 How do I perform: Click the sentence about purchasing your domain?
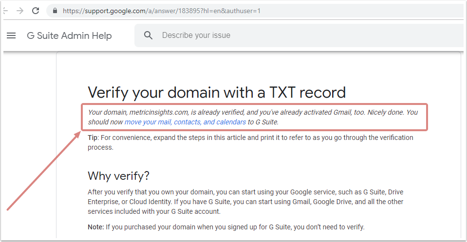[x=235, y=227]
